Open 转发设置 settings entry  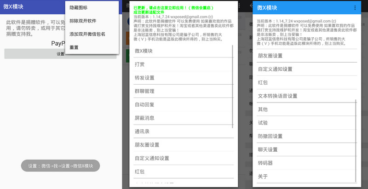[x=184, y=78]
